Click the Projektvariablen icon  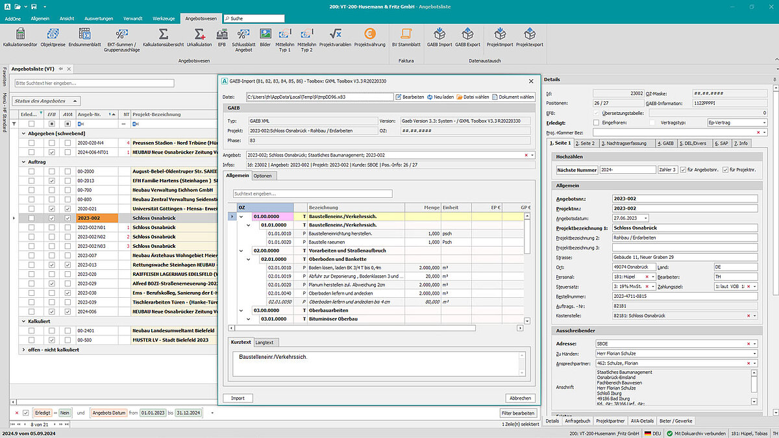coord(335,34)
